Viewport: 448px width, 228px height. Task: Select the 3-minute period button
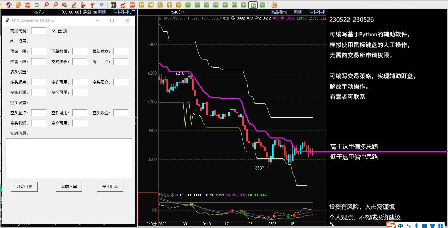click(197, 5)
